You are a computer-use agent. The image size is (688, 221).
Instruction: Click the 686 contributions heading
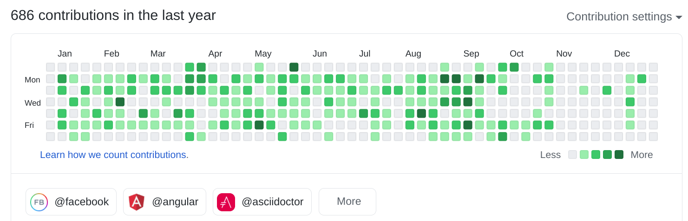point(113,15)
